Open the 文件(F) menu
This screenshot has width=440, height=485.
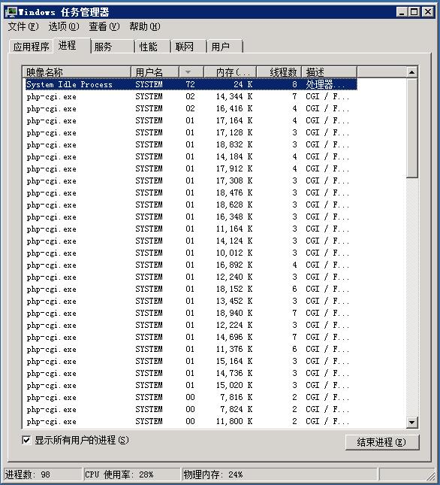[x=23, y=26]
